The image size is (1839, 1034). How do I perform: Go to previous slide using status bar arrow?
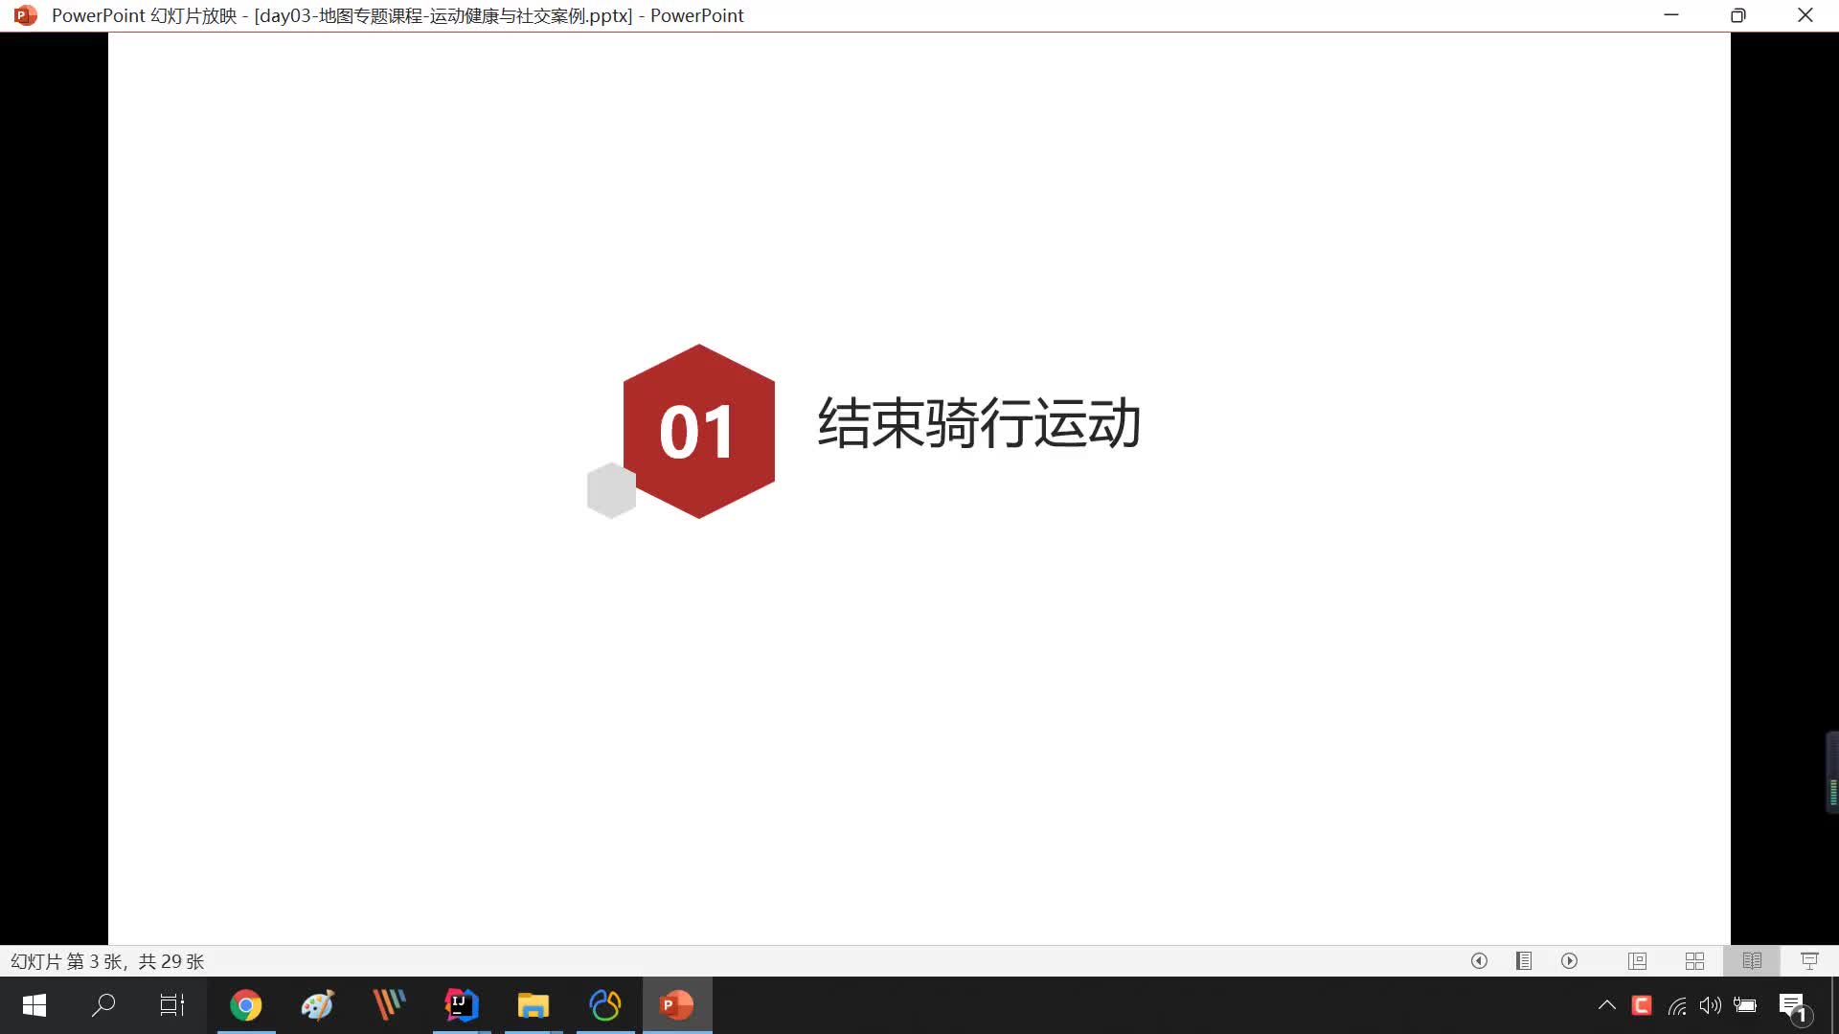[1479, 960]
